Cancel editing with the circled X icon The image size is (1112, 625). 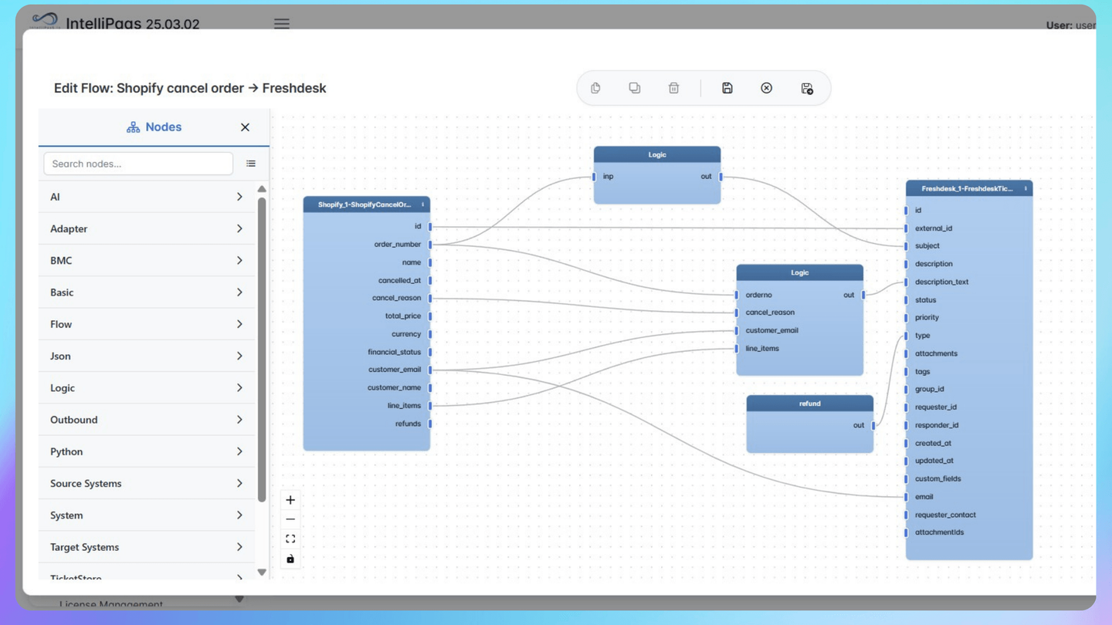[x=767, y=88]
